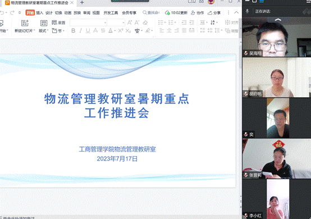This screenshot has height=219, width=311.
Task: Click the Align right icon
Action: 177,30
